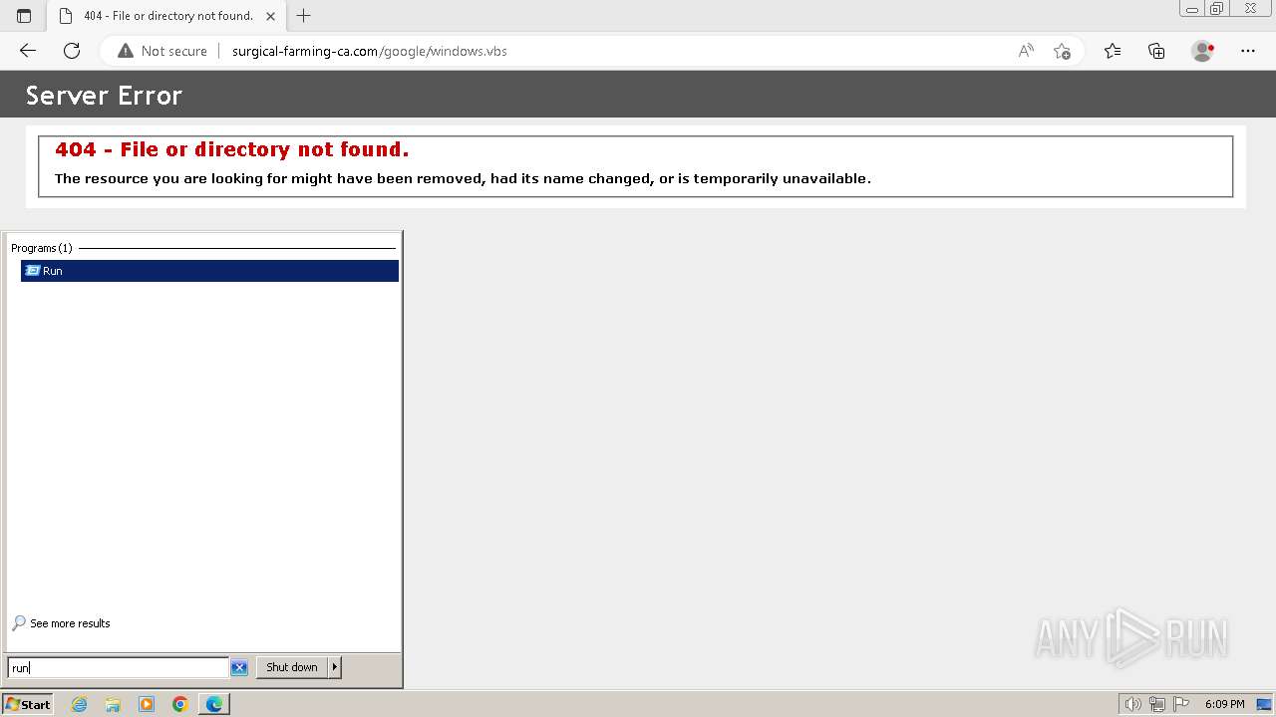
Task: Refresh the current page
Action: tap(72, 51)
